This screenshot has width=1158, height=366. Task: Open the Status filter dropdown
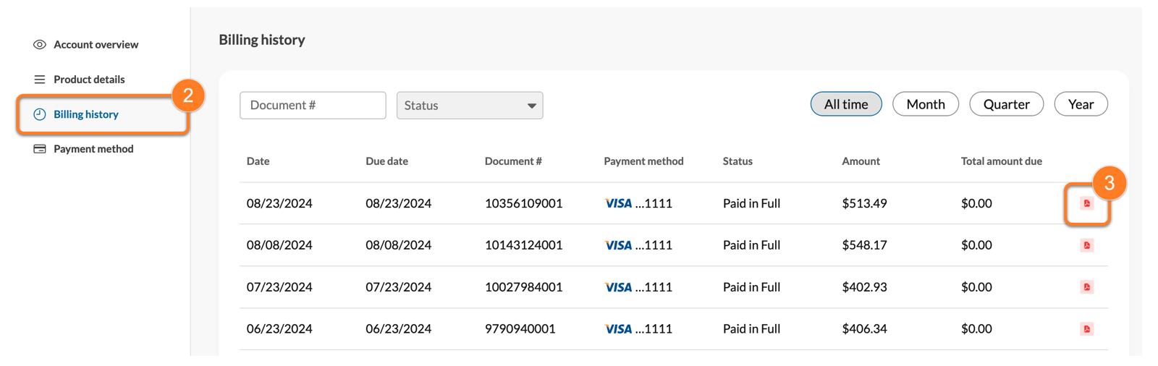(x=470, y=106)
